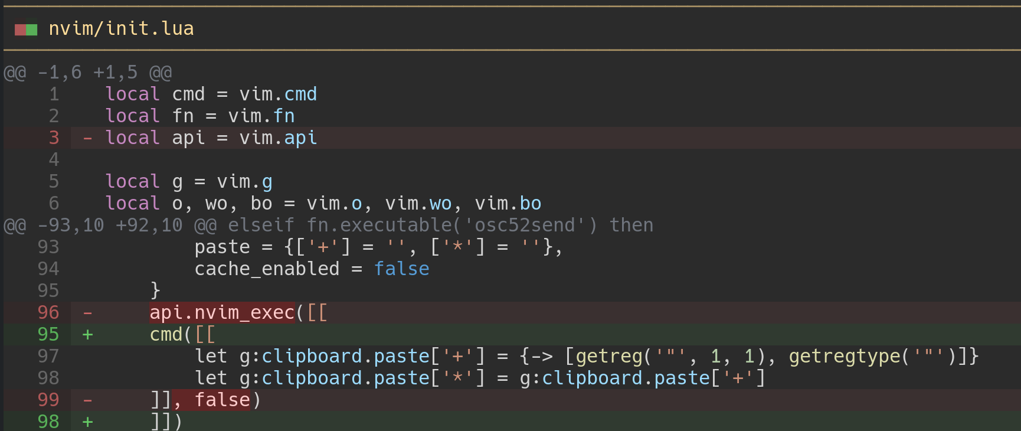Click the nvim/init.lua file name
This screenshot has width=1021, height=431.
click(x=122, y=28)
